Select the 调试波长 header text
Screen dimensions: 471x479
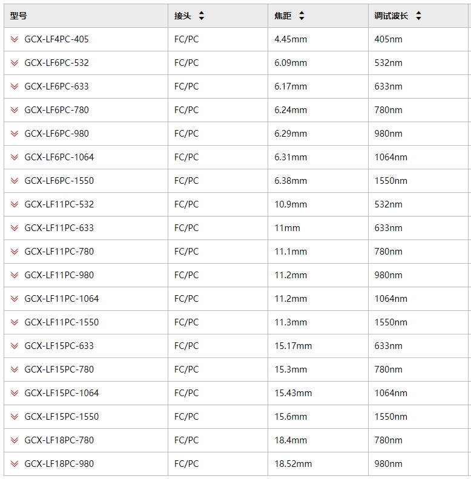tap(391, 16)
